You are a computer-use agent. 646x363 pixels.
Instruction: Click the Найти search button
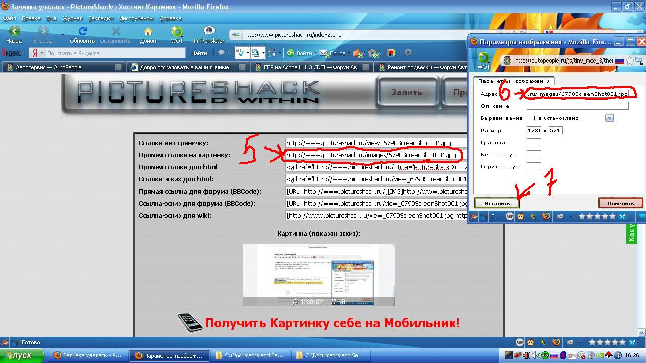[x=199, y=53]
